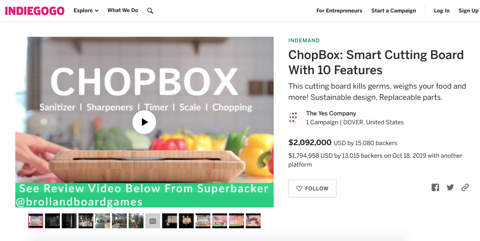Viewport: 480px width, 241px height.
Task: Click the Log In link
Action: 442,11
